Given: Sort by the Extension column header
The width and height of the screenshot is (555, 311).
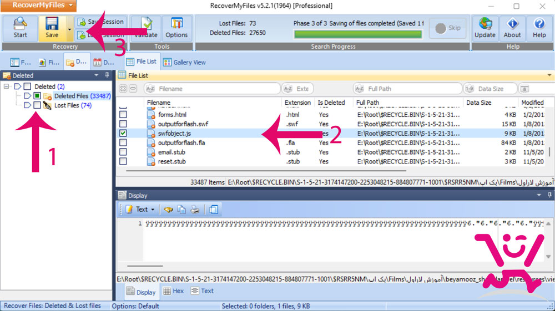Looking at the screenshot, I should point(297,103).
